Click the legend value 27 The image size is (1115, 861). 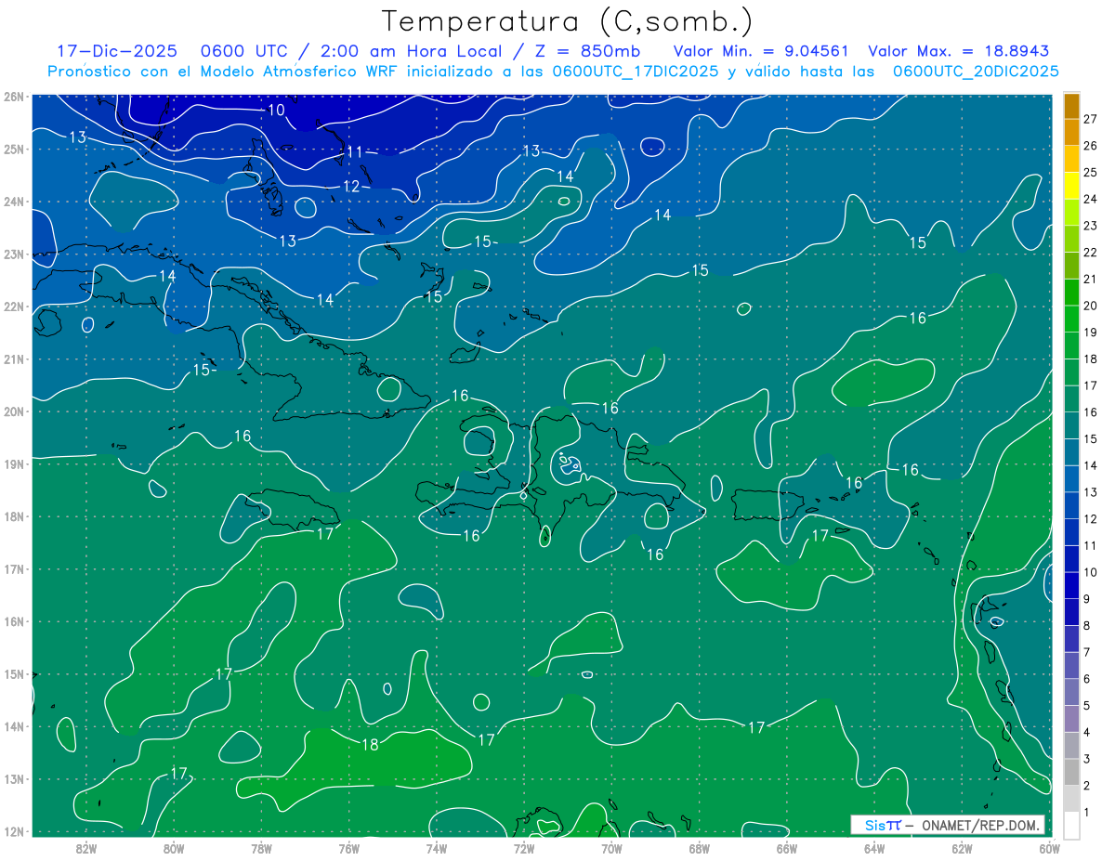tap(1091, 119)
